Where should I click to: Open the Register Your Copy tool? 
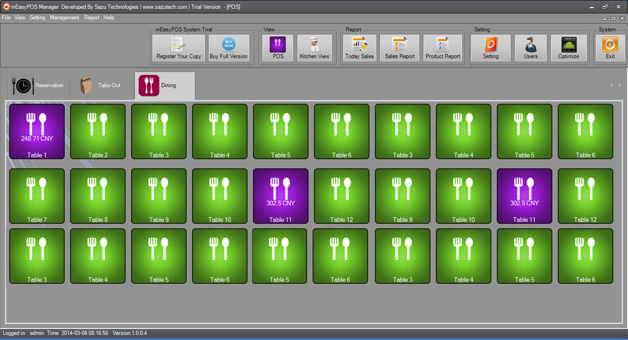pyautogui.click(x=179, y=48)
